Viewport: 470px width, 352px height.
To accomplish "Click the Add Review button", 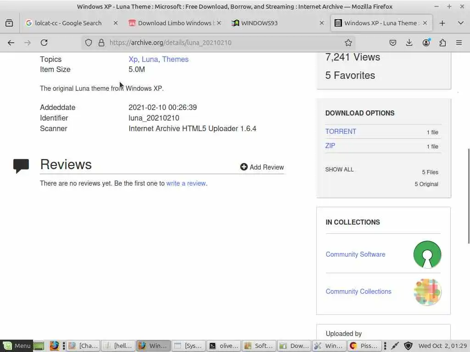I will click(262, 167).
